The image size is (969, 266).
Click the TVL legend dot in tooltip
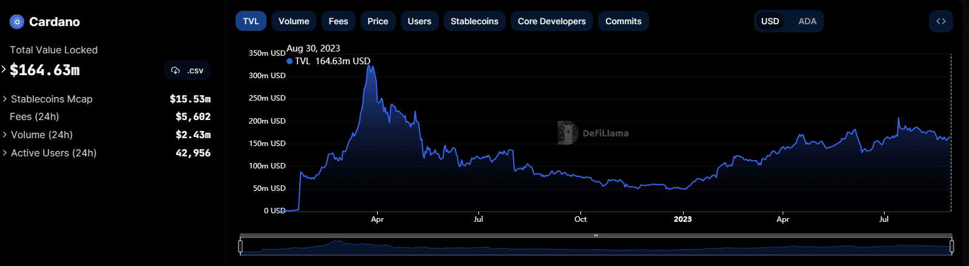(290, 61)
